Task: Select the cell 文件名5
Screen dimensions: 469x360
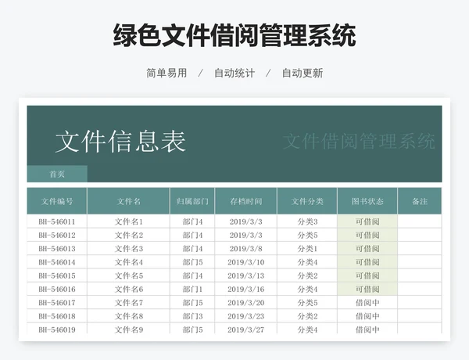Action: click(x=129, y=275)
